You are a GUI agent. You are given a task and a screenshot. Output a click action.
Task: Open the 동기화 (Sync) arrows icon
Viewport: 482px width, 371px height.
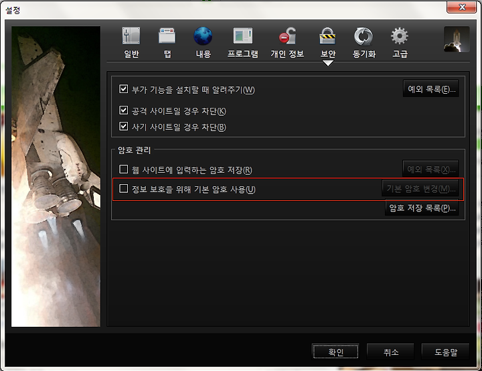tap(364, 42)
